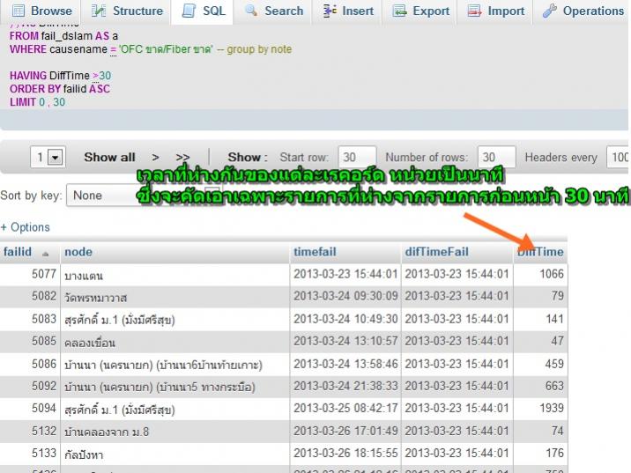Viewport: 631px width, 473px height.
Task: Sort by timefail column header
Action: tap(315, 252)
